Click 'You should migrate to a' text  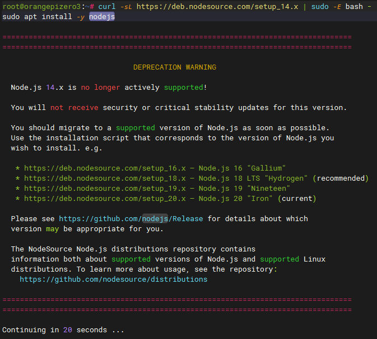[61, 128]
